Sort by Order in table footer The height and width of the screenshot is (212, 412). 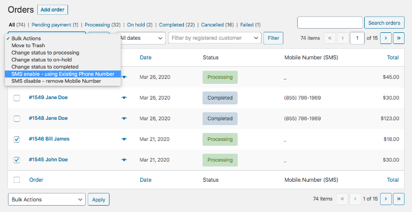click(36, 180)
